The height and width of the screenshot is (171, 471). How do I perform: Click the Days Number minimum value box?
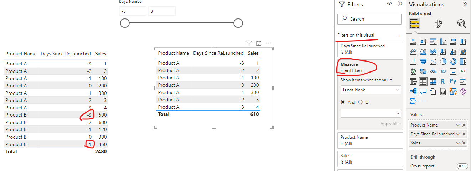pyautogui.click(x=133, y=11)
